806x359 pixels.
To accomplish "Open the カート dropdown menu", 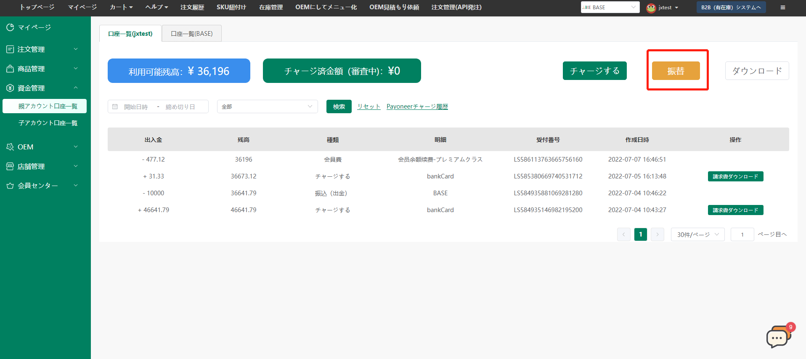I will [x=121, y=7].
